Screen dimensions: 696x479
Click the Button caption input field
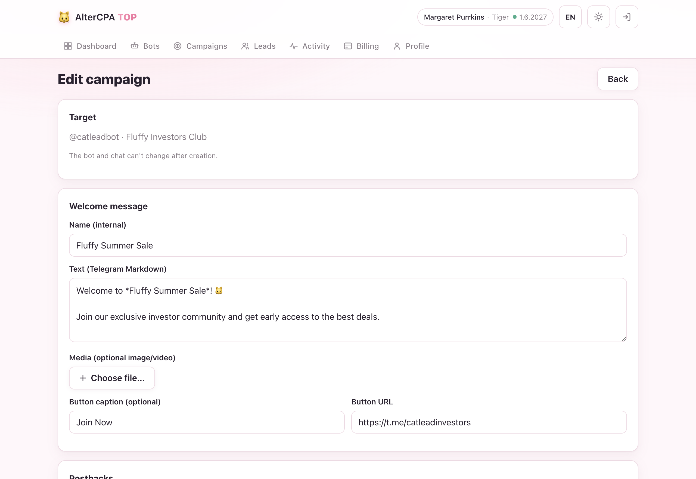click(x=207, y=422)
